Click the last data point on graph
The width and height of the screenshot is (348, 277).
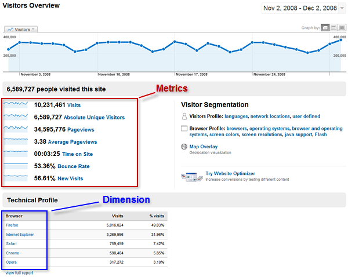[x=340, y=40]
